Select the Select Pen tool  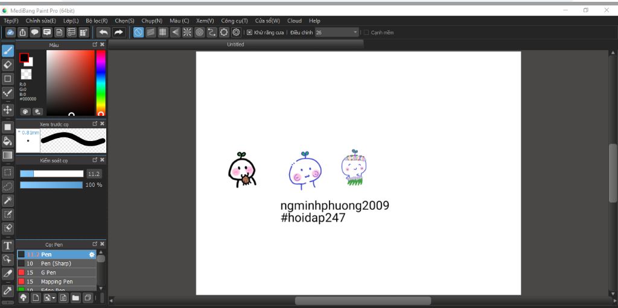7,214
